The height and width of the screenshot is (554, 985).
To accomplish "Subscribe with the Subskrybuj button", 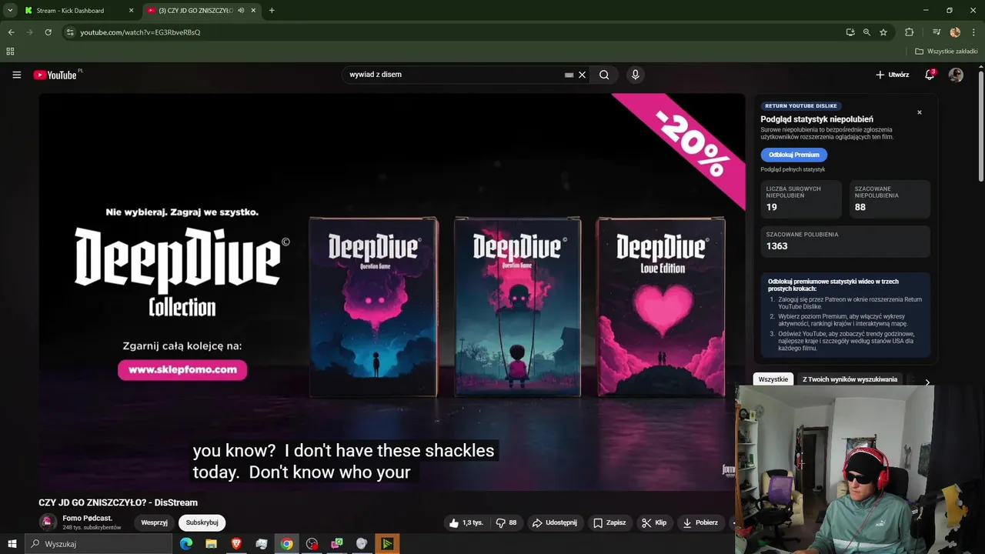I will pyautogui.click(x=202, y=522).
